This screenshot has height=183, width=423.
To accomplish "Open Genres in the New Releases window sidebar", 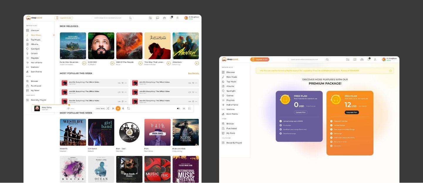I will (32, 54).
